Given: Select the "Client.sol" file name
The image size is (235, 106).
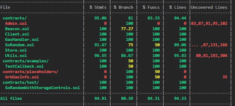Looking at the screenshot, I should [17, 34].
